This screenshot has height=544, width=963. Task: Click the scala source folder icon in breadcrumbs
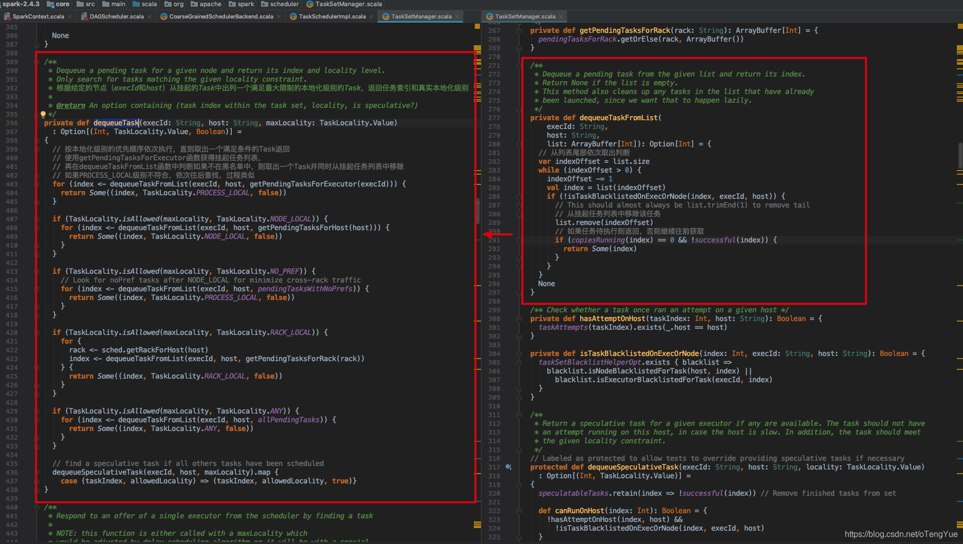click(136, 4)
